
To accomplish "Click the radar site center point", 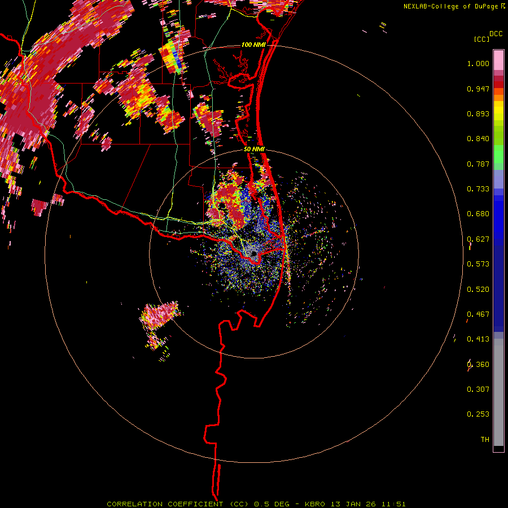I will (x=254, y=253).
